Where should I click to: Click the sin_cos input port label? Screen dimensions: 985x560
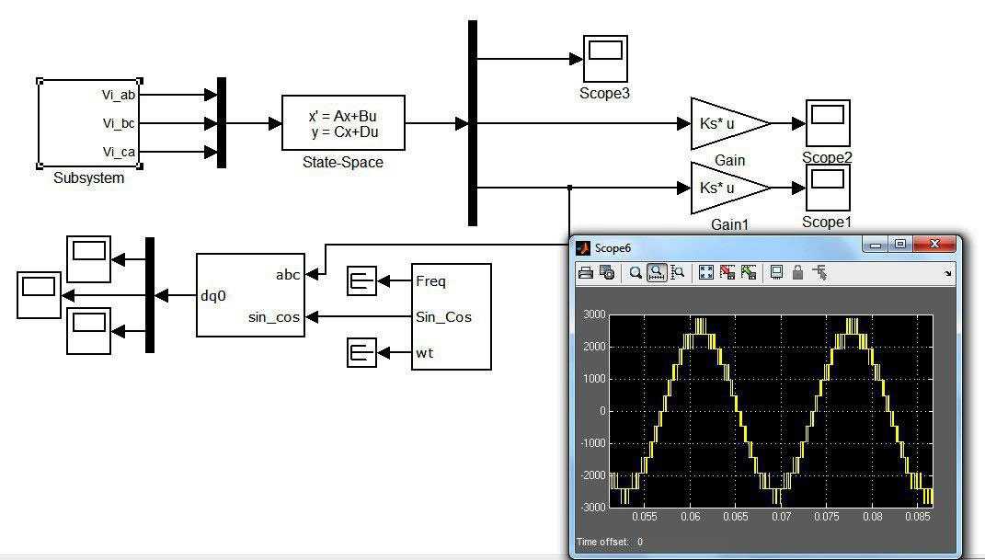[274, 317]
